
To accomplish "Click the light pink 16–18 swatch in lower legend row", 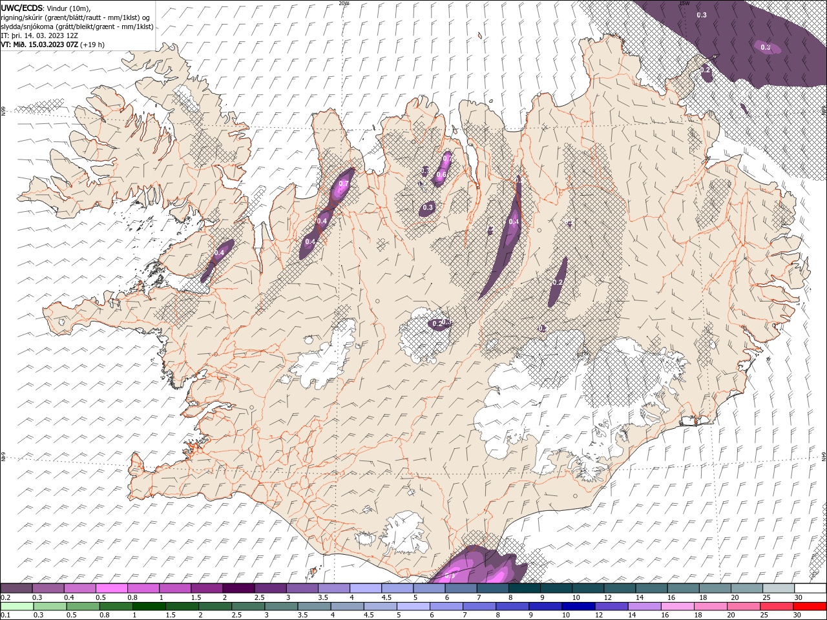I will pos(677,606).
